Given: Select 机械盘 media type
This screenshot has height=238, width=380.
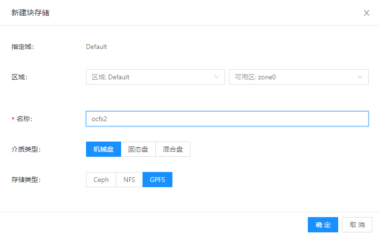Looking at the screenshot, I should [104, 149].
